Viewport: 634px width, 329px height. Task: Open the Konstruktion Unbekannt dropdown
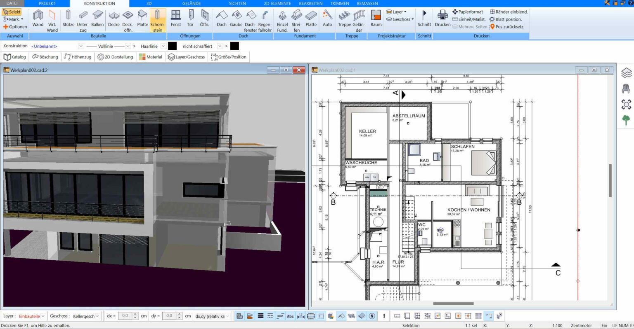81,46
